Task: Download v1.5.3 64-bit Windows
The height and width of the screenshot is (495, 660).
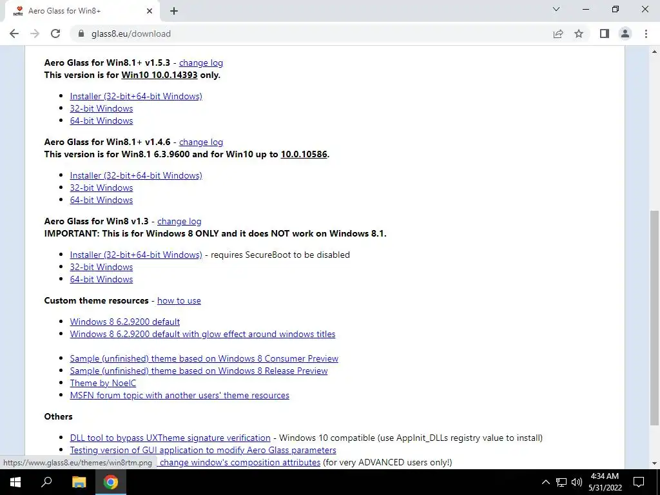Action: coord(101,121)
